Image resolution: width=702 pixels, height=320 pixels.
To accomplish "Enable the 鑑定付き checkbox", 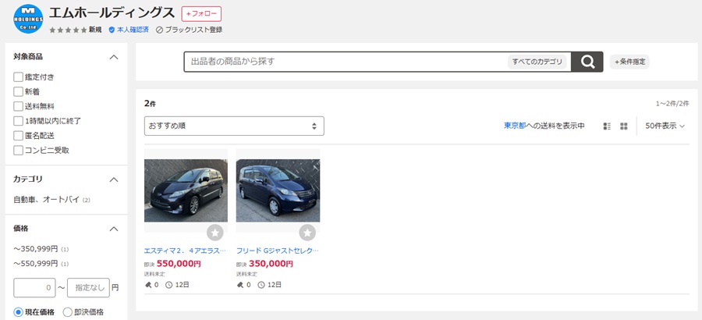I will (18, 77).
